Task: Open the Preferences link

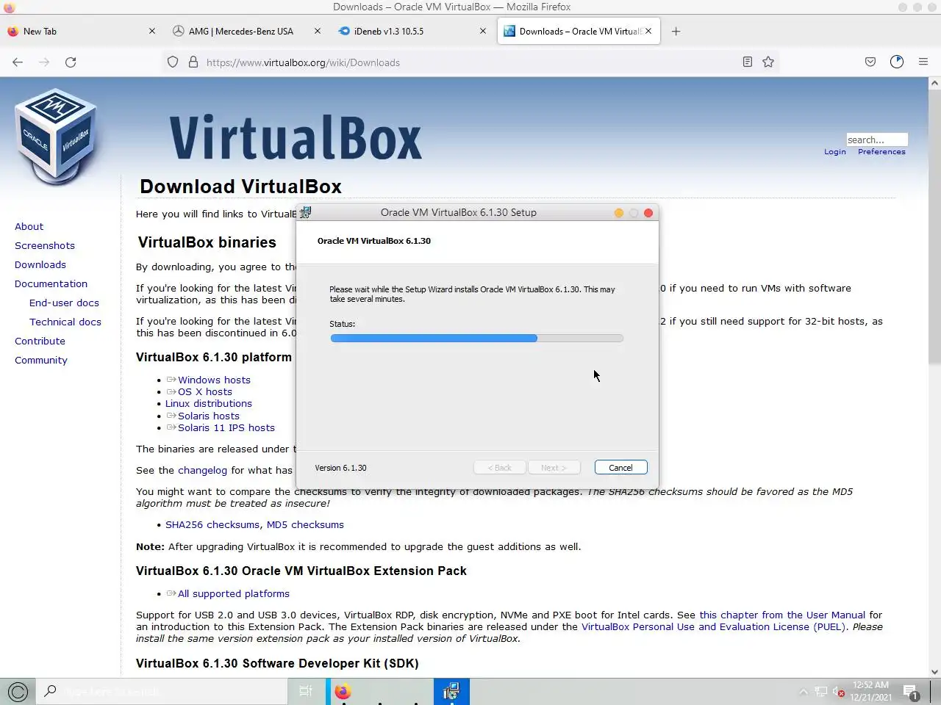Action: click(x=881, y=152)
